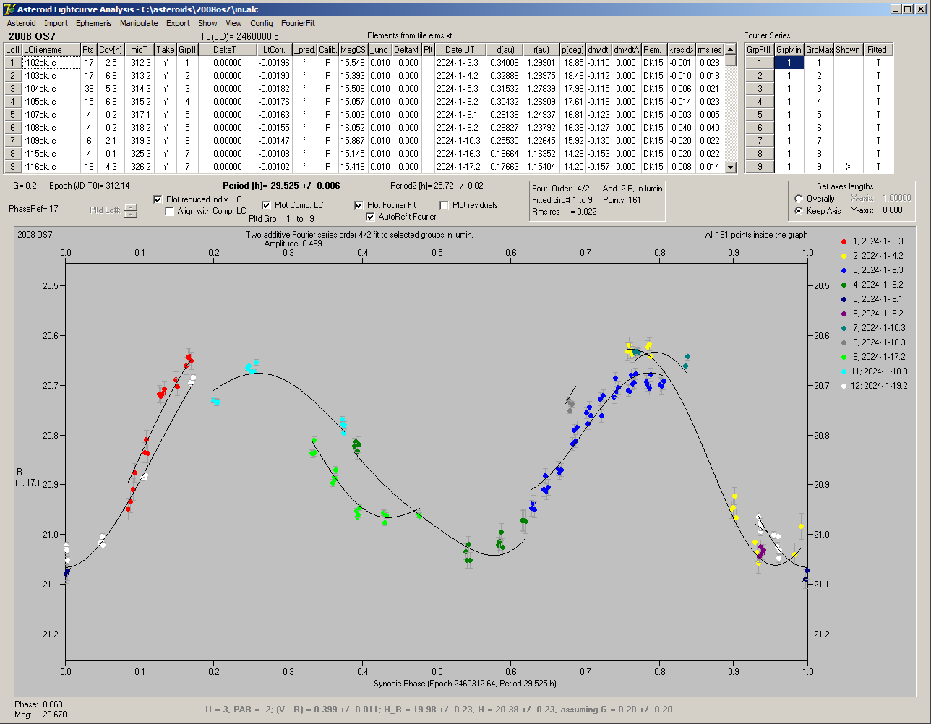
Task: Click the Fitted column header
Action: pos(878,50)
